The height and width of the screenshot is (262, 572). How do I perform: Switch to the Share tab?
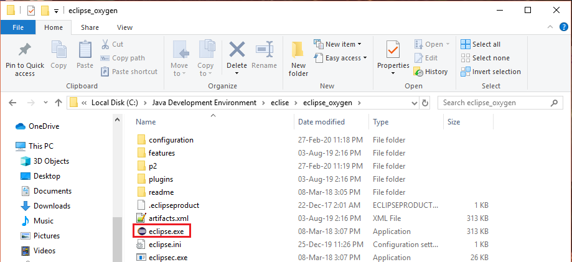click(90, 27)
